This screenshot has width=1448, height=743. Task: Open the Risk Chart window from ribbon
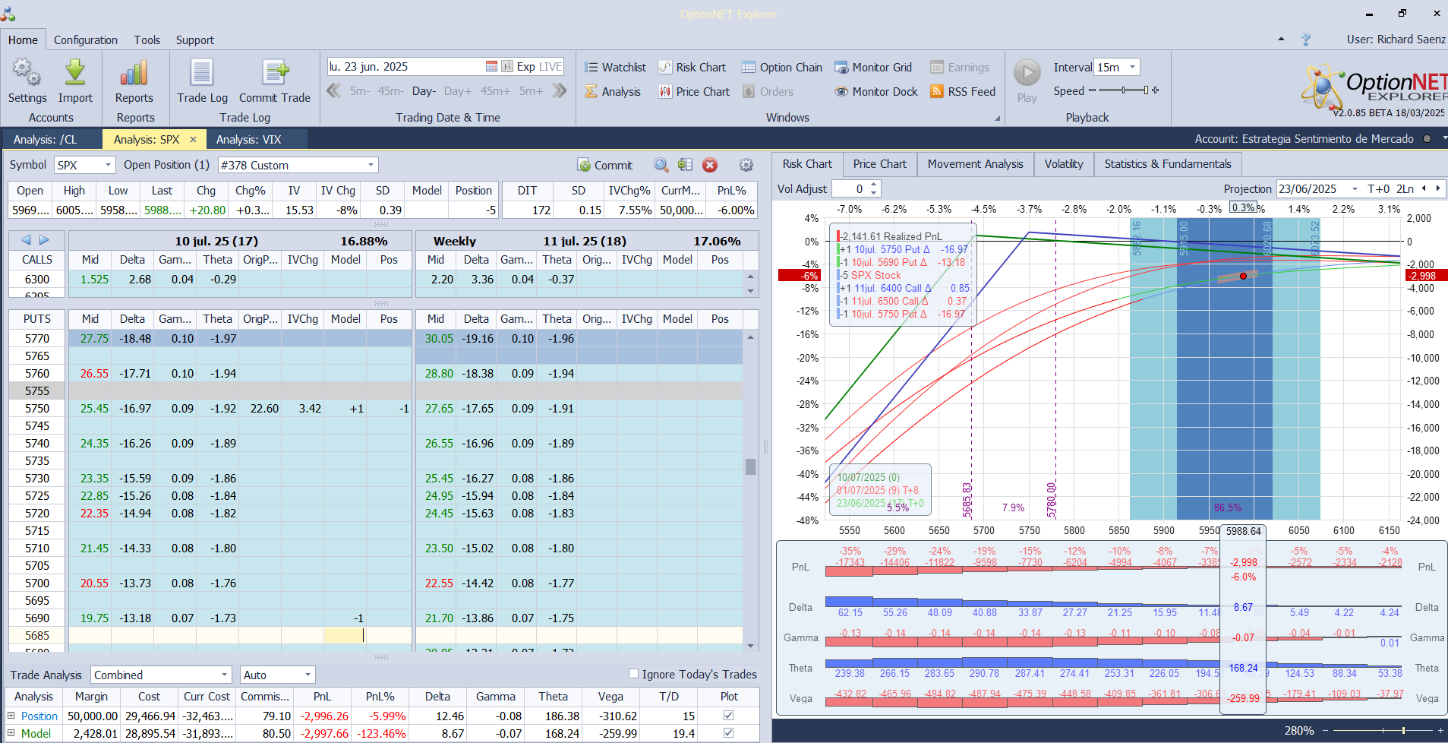[x=692, y=67]
